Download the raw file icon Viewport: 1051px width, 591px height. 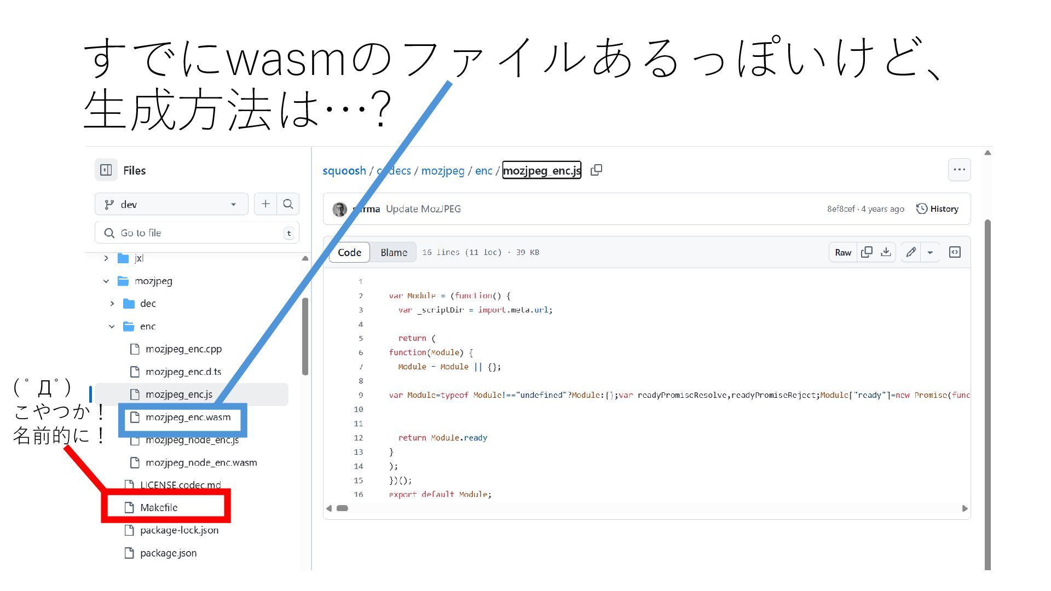coord(886,252)
